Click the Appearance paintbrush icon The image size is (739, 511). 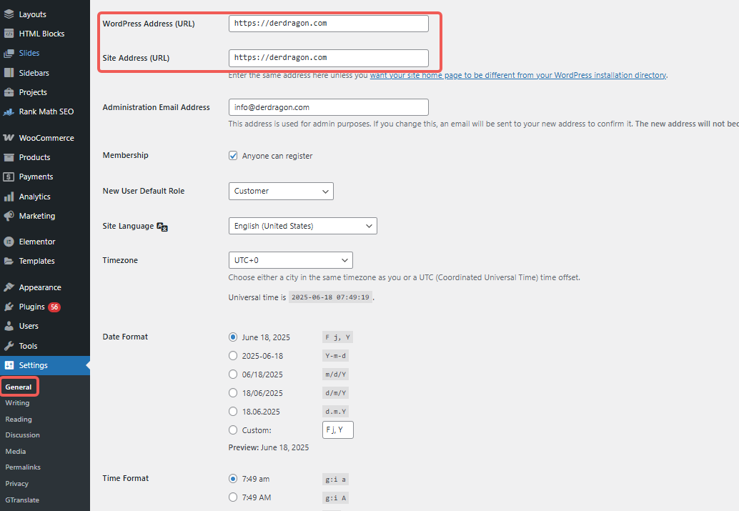coord(9,287)
